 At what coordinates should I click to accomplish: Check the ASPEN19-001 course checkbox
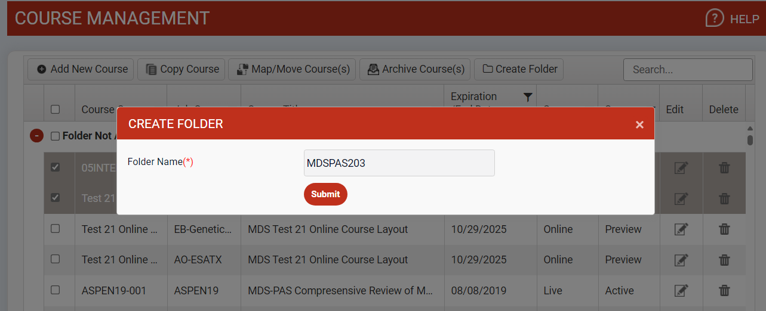(x=56, y=290)
